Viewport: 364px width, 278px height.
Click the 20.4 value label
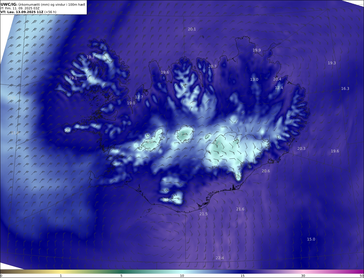tap(277, 79)
